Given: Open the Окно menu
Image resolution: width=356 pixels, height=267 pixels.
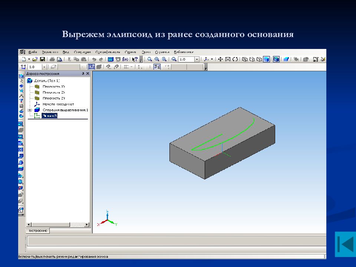Looking at the screenshot, I should coord(146,52).
